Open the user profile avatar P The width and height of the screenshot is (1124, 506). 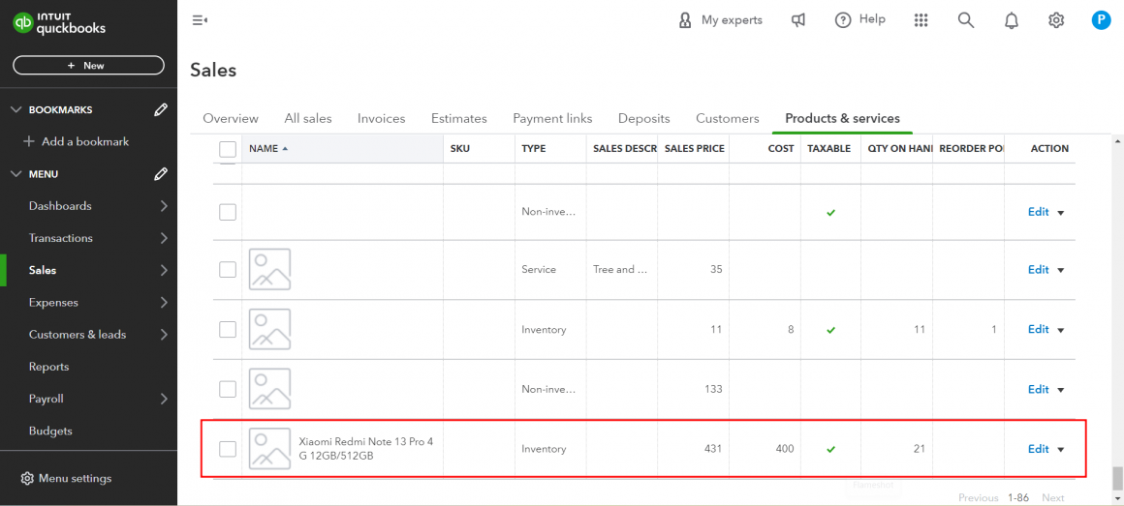coord(1101,20)
